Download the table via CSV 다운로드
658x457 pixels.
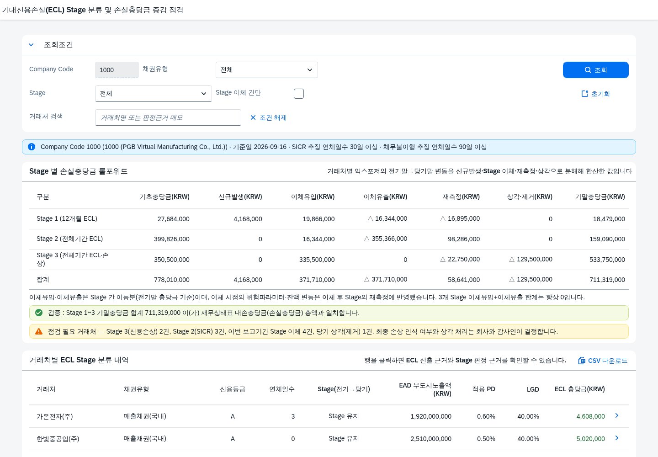(603, 361)
